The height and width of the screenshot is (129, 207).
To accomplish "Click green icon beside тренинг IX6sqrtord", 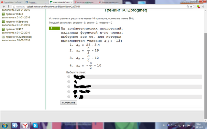I will (x=4, y=22).
